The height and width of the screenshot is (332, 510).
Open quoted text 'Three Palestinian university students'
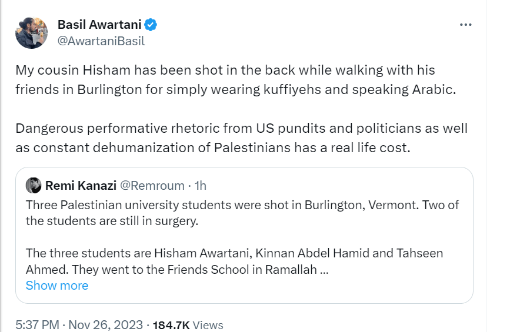(242, 213)
